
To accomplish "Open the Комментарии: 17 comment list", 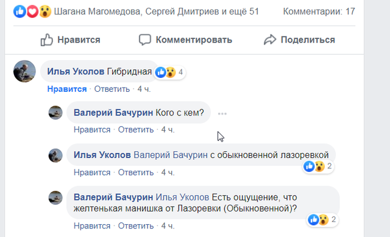I will 319,12.
